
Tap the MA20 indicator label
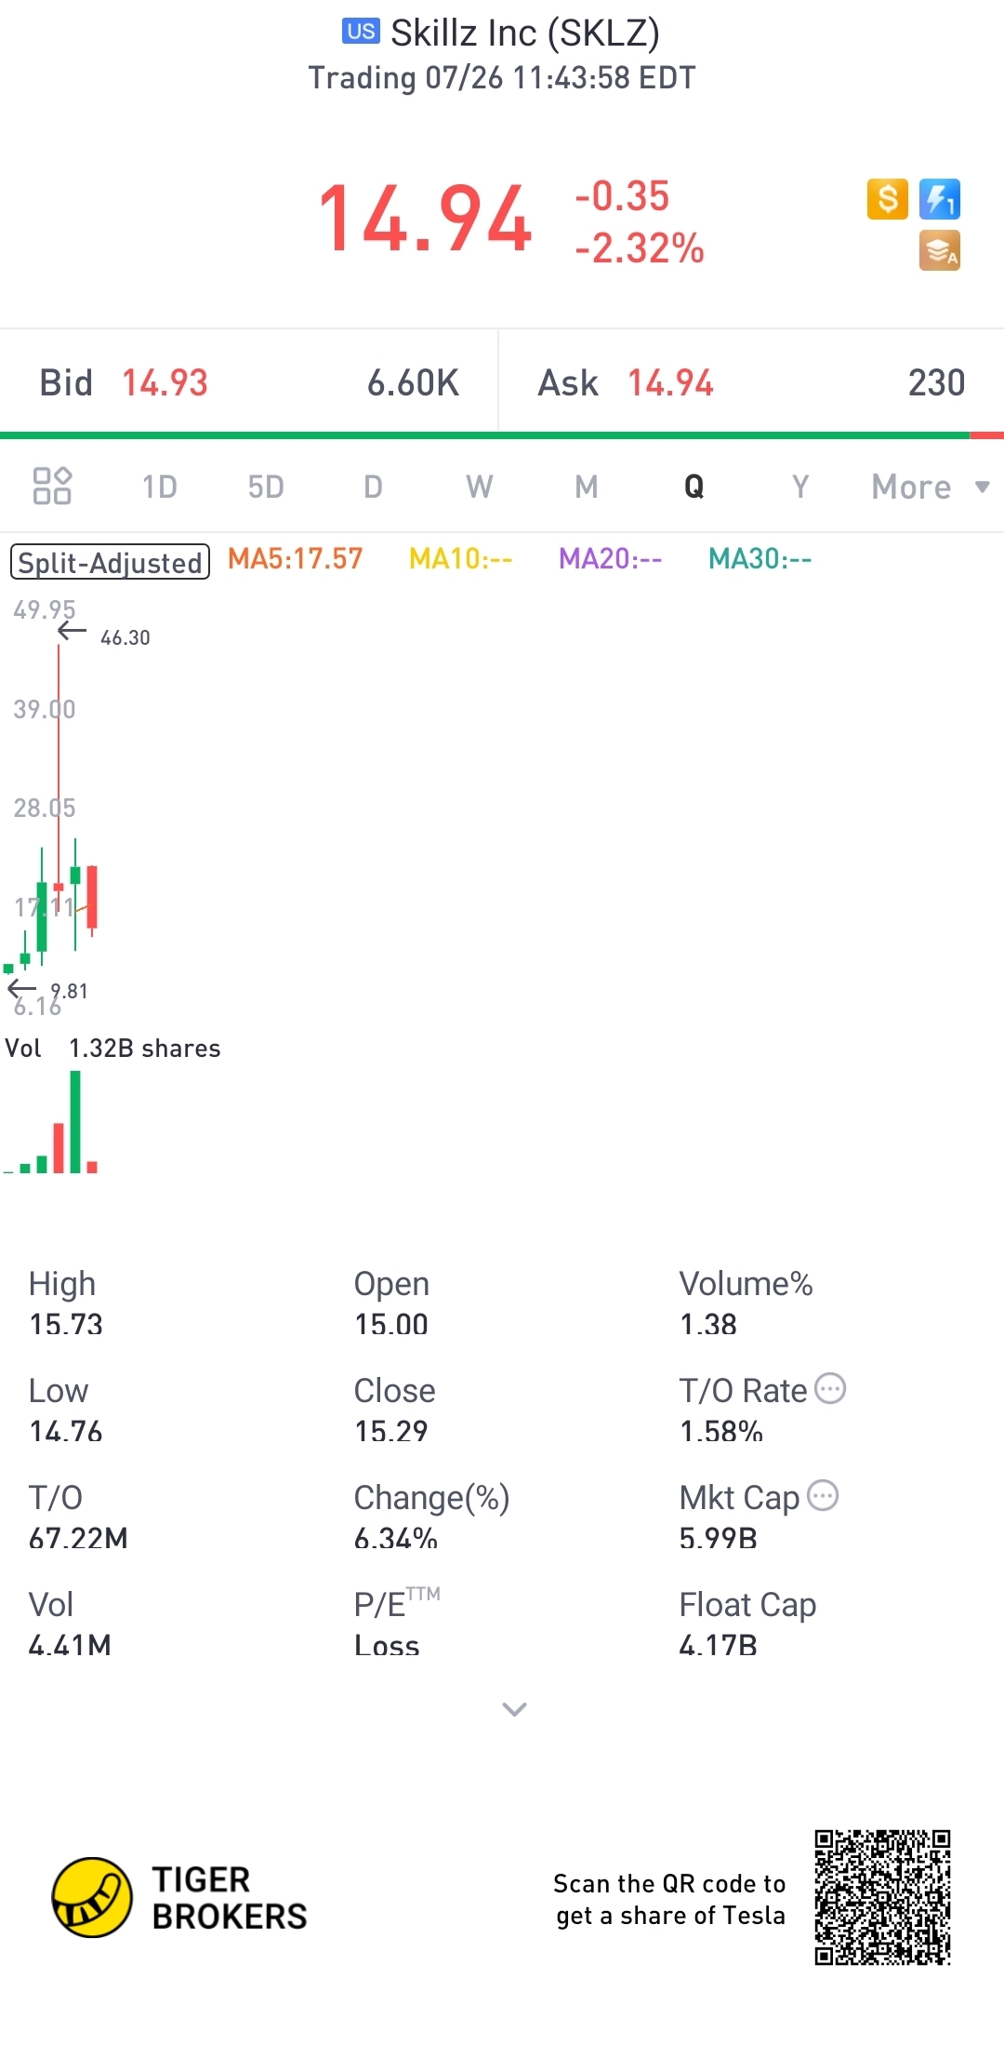click(611, 558)
